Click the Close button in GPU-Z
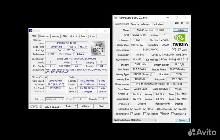This screenshot has height=140, width=220. coord(182,120)
